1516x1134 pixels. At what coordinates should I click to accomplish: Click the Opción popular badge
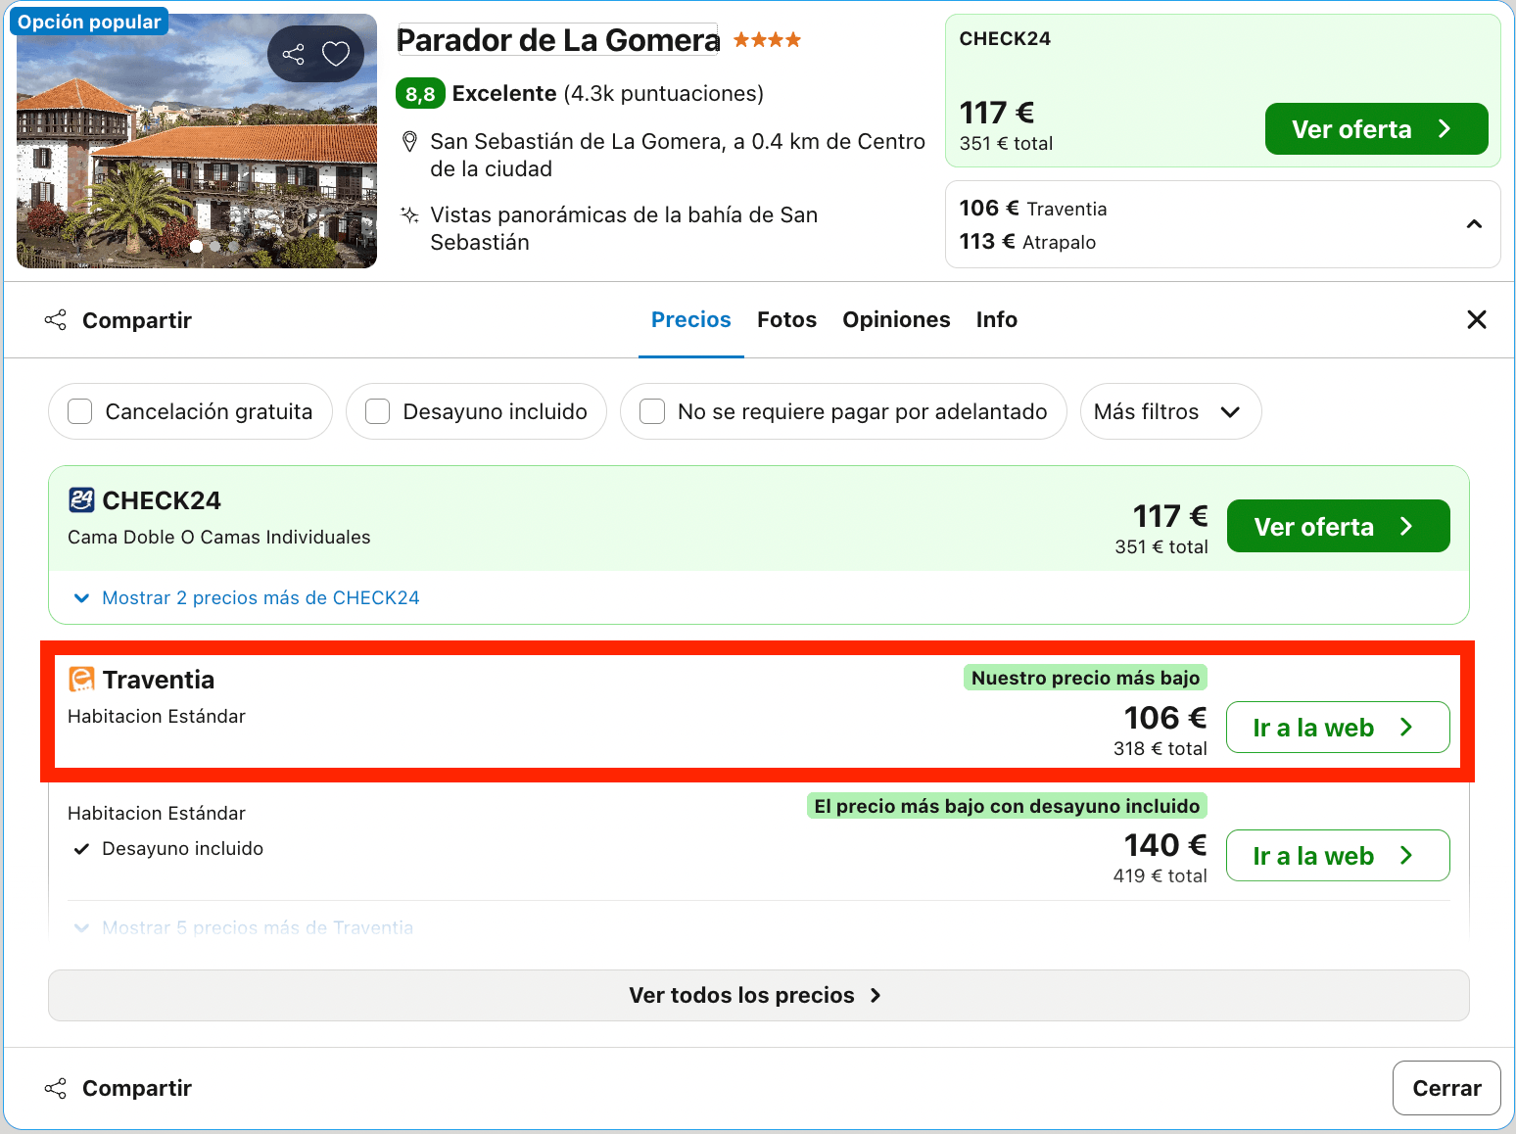(x=89, y=22)
